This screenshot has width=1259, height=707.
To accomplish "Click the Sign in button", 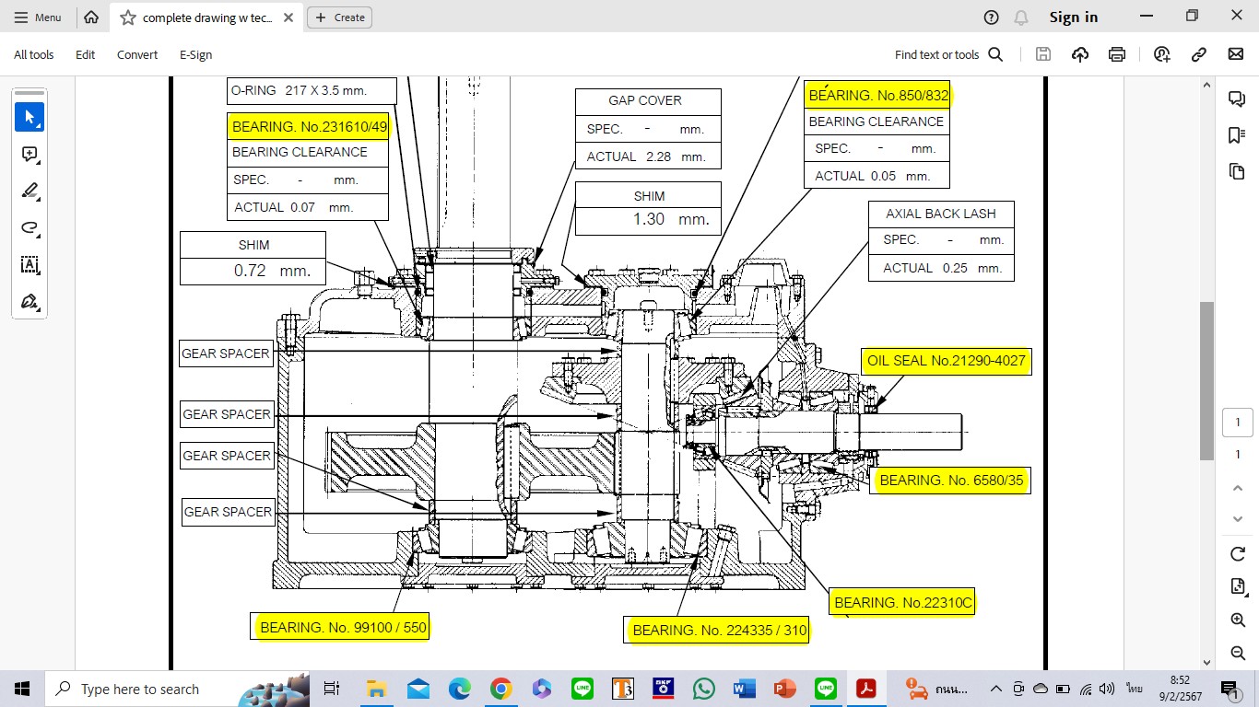I will [1074, 17].
